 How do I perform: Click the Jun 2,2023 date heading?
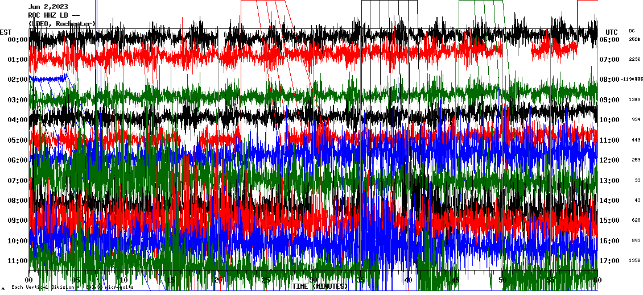tap(52, 6)
